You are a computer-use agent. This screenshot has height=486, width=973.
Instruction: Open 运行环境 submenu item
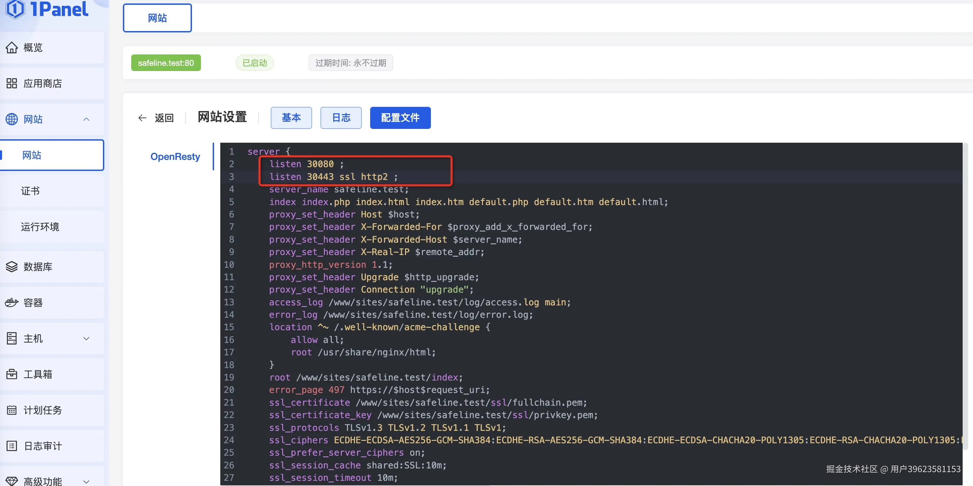tap(40, 226)
